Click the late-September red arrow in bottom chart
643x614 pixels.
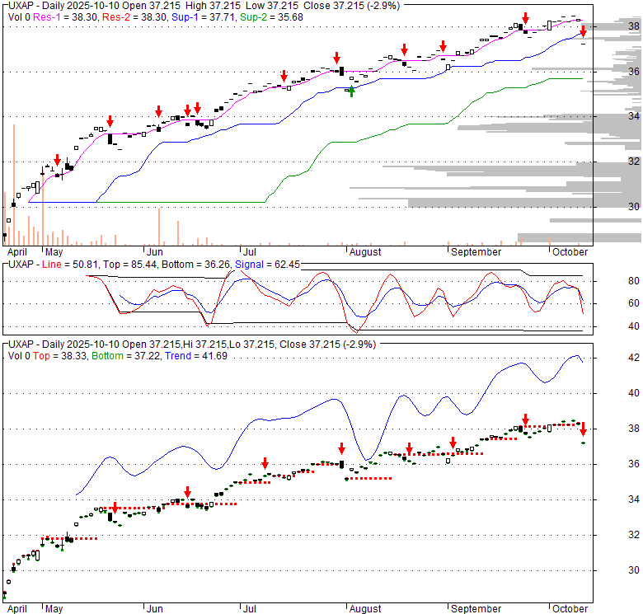click(524, 419)
